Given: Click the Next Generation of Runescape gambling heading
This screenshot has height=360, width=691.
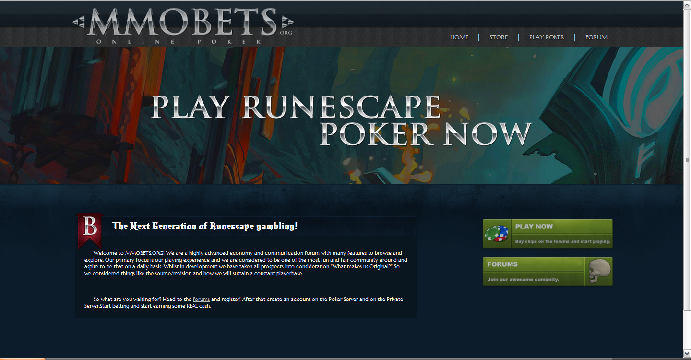Looking at the screenshot, I should click(x=205, y=226).
